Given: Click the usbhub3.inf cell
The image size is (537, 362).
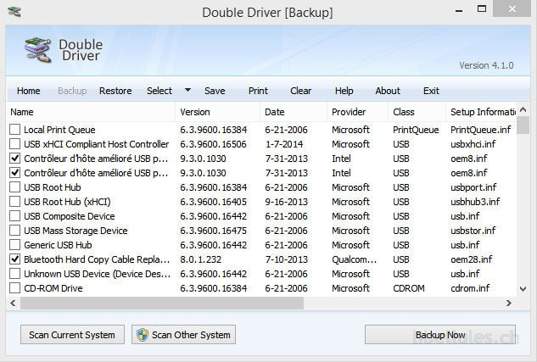Looking at the screenshot, I should [x=475, y=202].
